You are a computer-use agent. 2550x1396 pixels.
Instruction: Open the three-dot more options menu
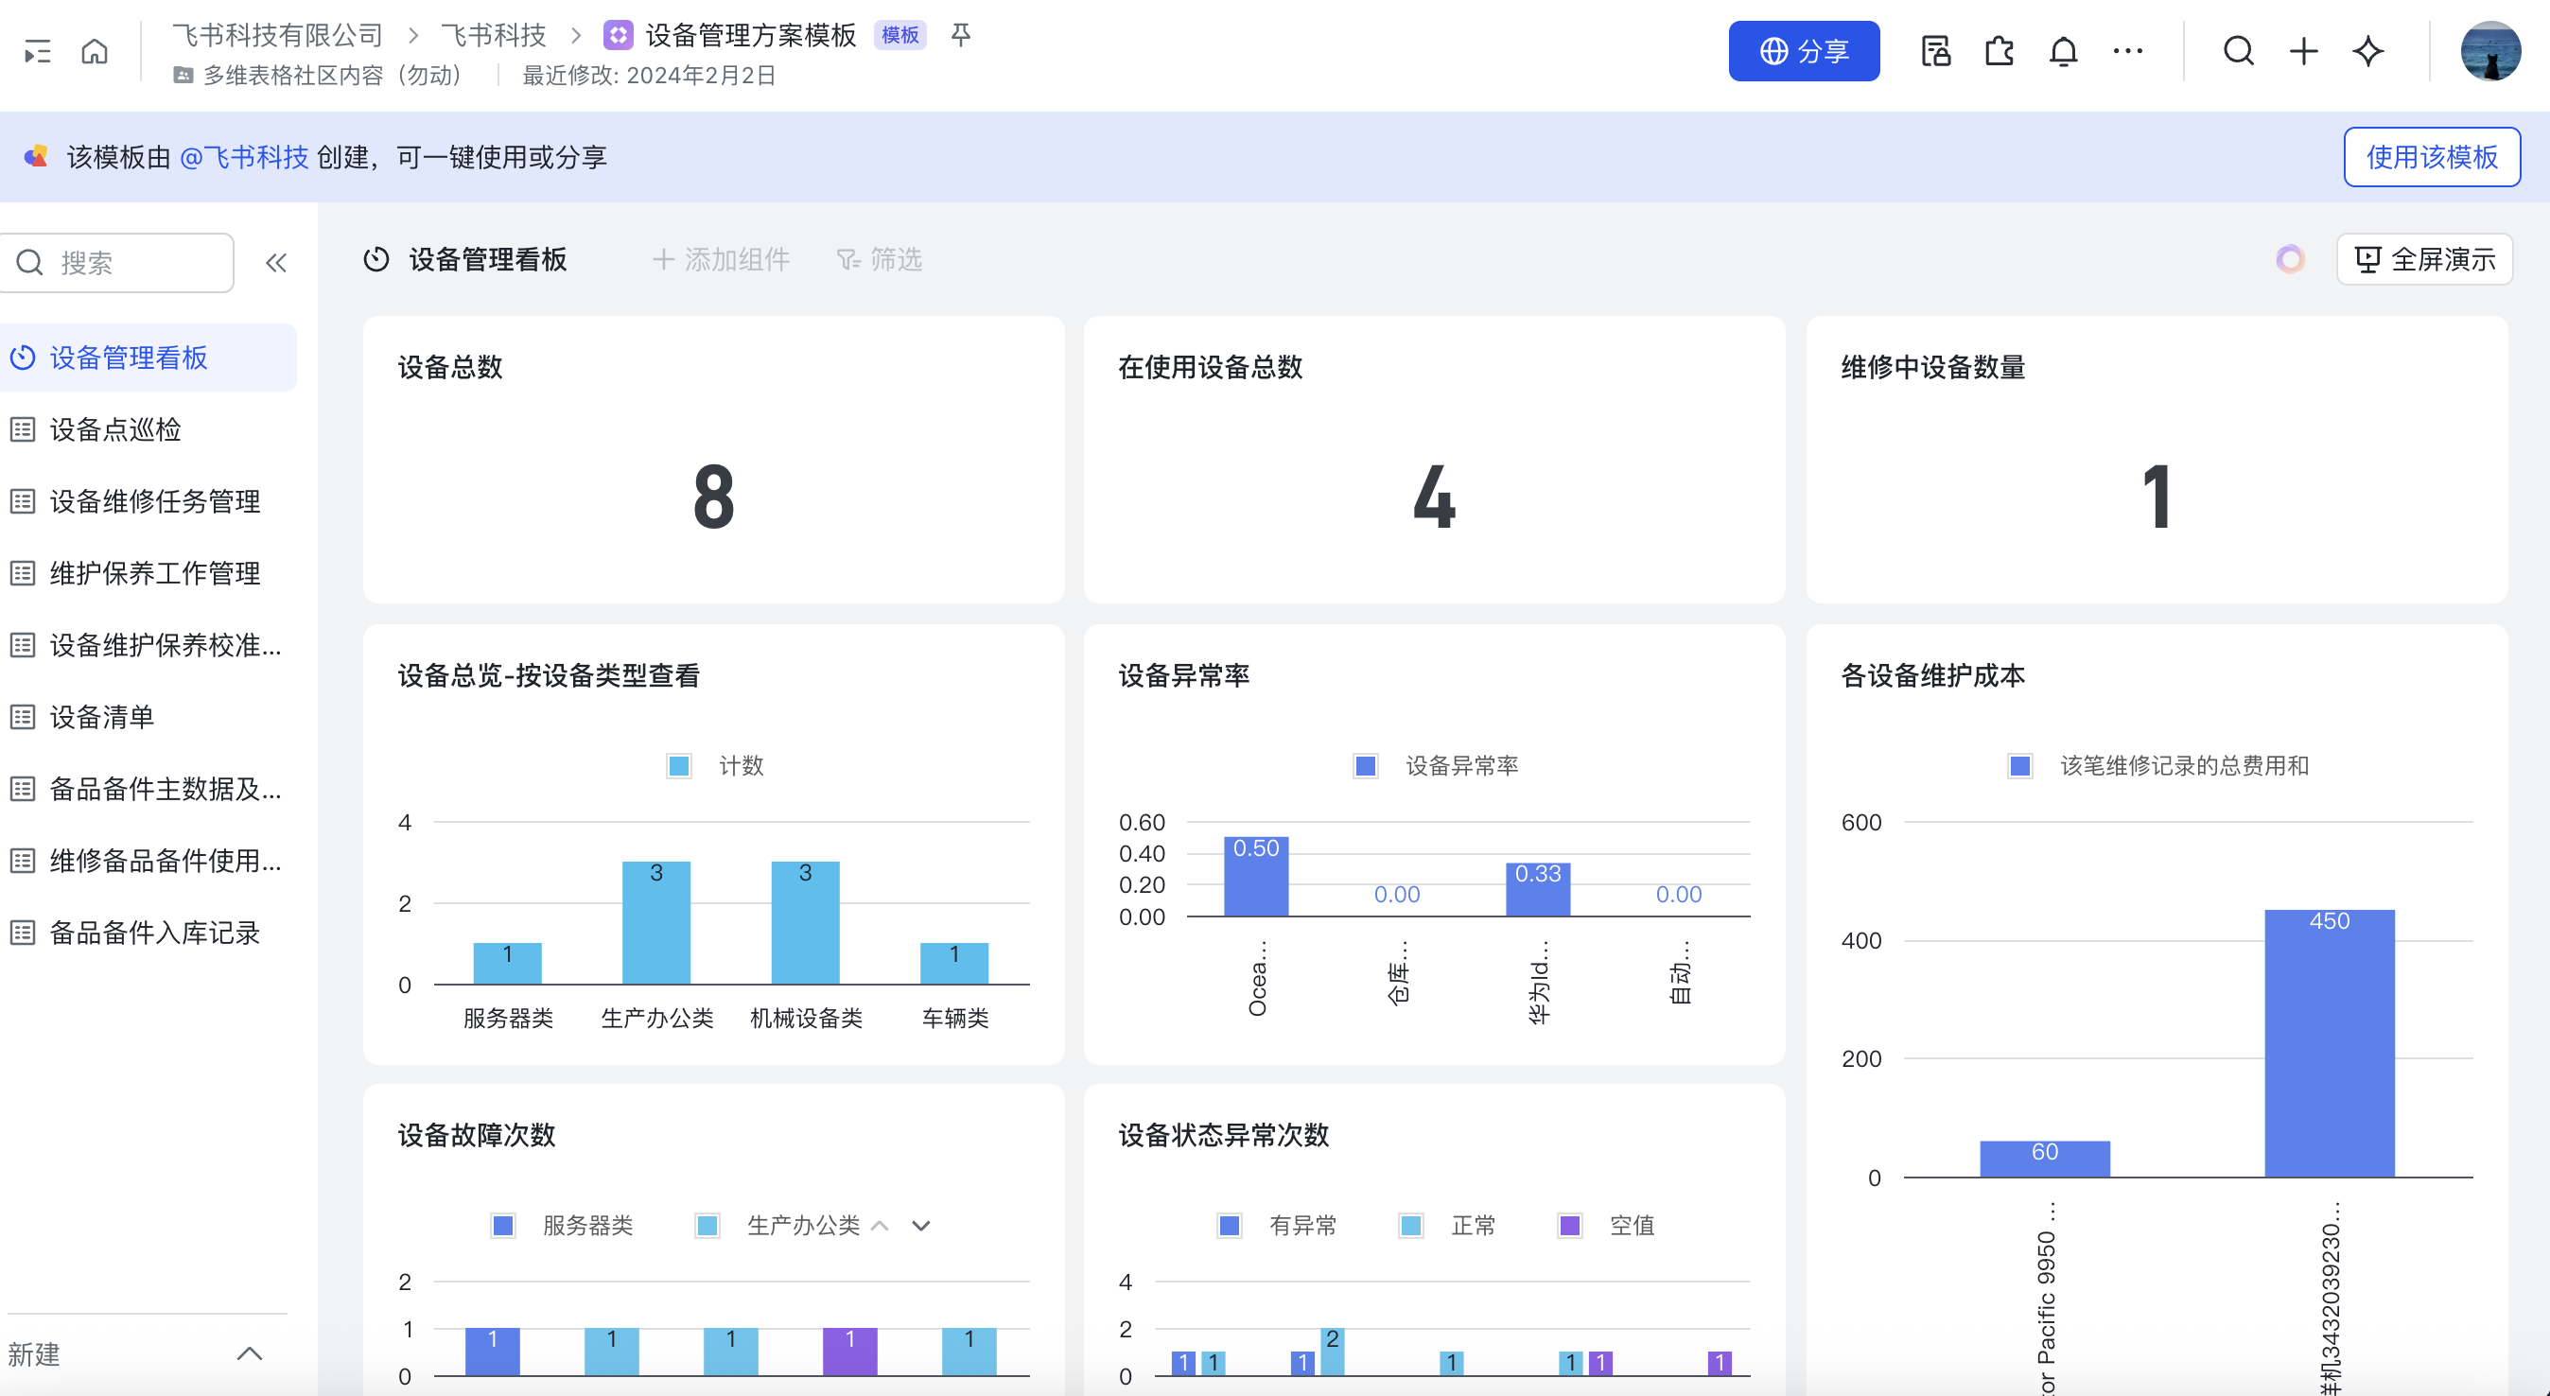[2127, 50]
